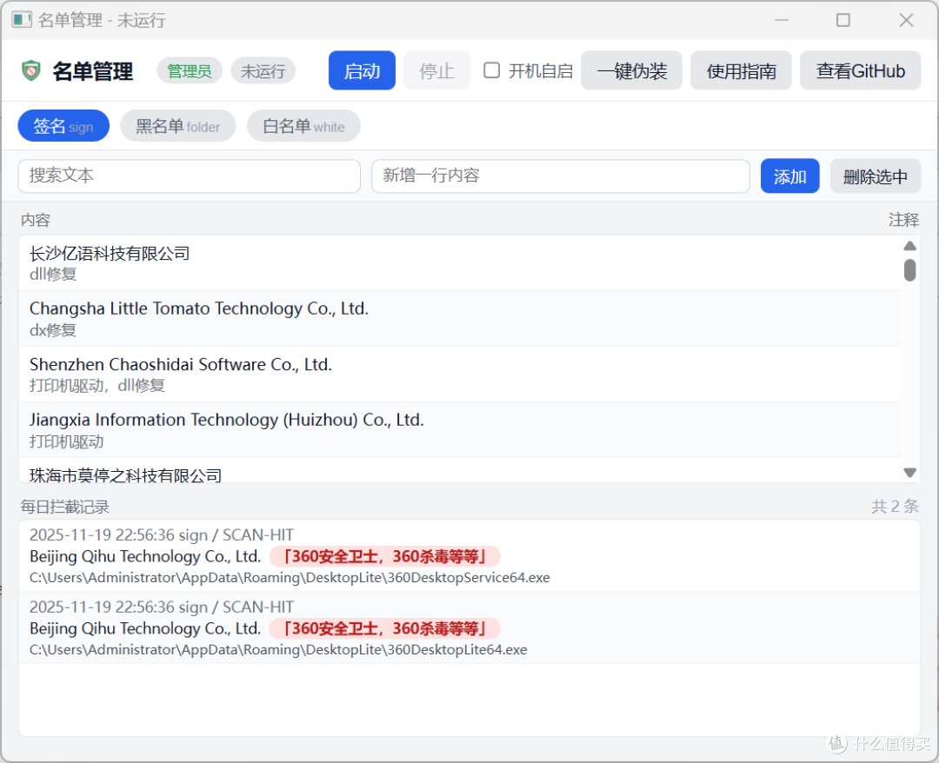Click the blue 添加 button
The height and width of the screenshot is (763, 939).
tap(789, 176)
